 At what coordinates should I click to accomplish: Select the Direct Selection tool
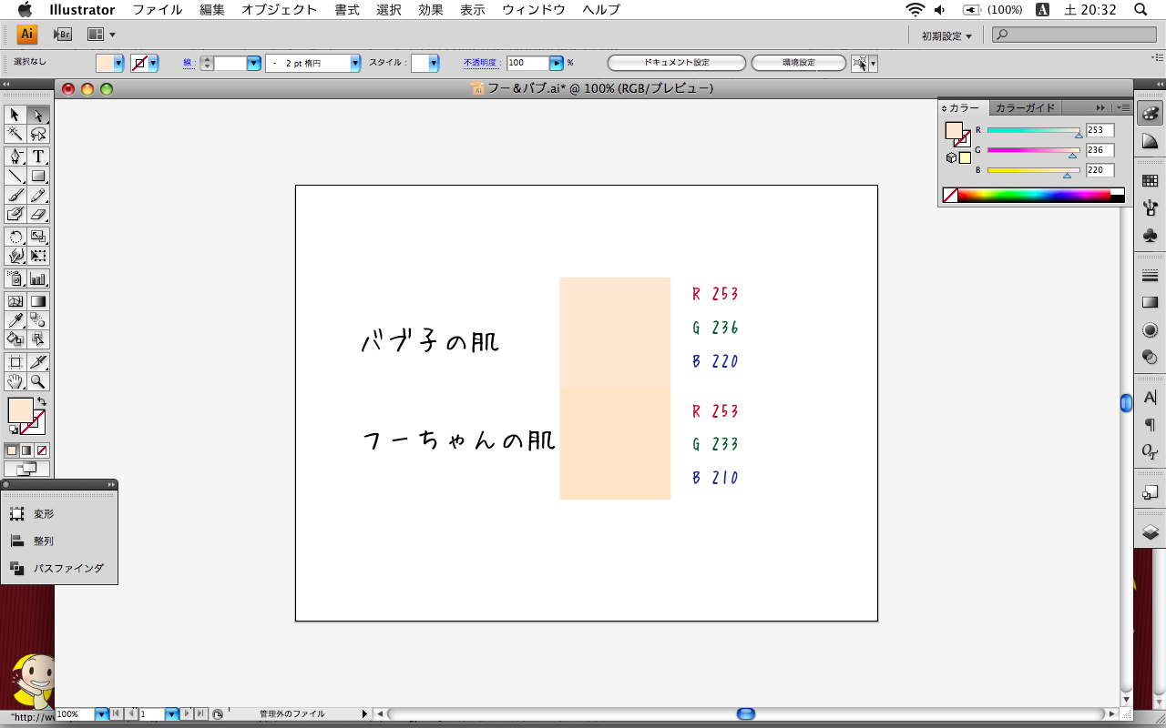click(x=38, y=115)
